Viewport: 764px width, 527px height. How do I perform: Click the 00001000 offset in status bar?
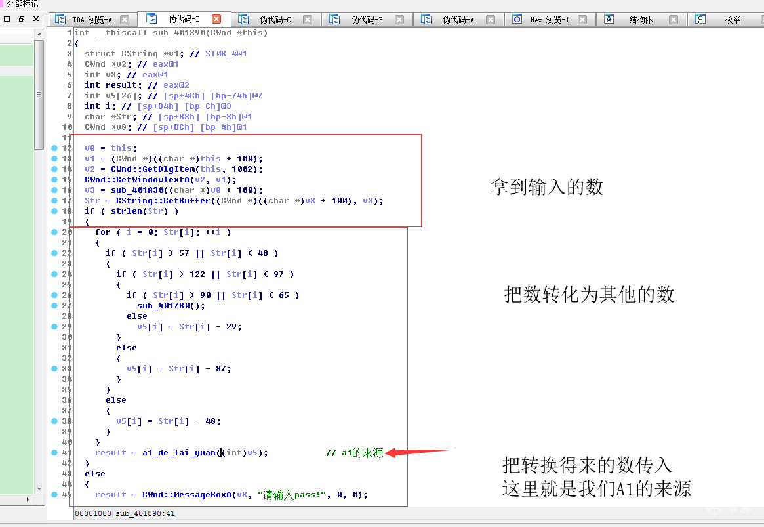[93, 513]
